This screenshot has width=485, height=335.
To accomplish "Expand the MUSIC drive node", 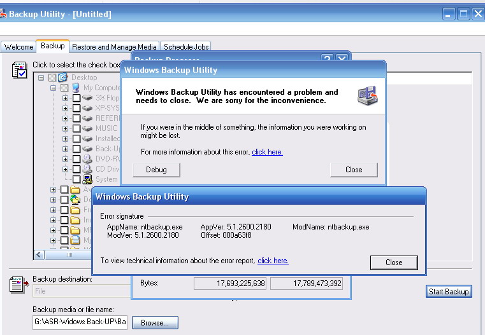I will (65, 128).
